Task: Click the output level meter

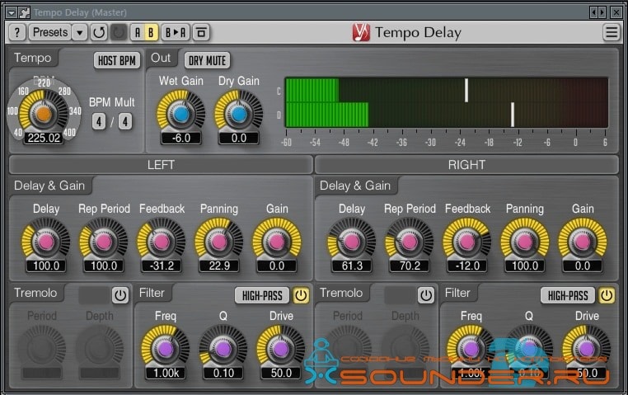Action: [447, 102]
